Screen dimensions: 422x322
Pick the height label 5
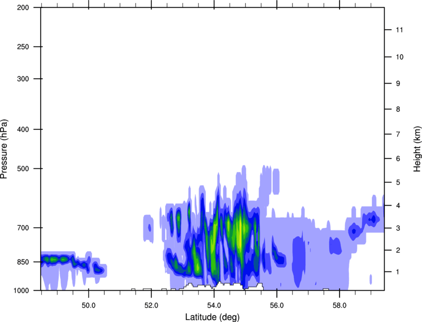tap(398, 183)
